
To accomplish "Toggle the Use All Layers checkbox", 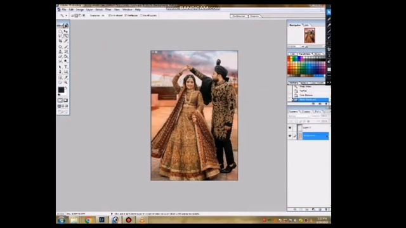I will coord(141,15).
